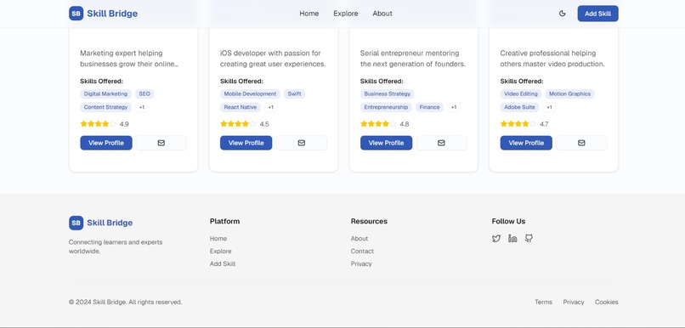This screenshot has width=685, height=328.
Task: Select the Motion Graphics skill tag
Action: click(569, 94)
